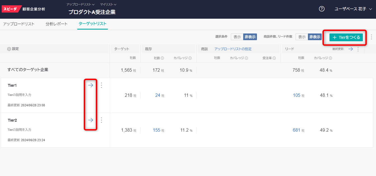The height and width of the screenshot is (176, 376).
Task: Open Tier1 details with arrow icon
Action: click(x=90, y=85)
